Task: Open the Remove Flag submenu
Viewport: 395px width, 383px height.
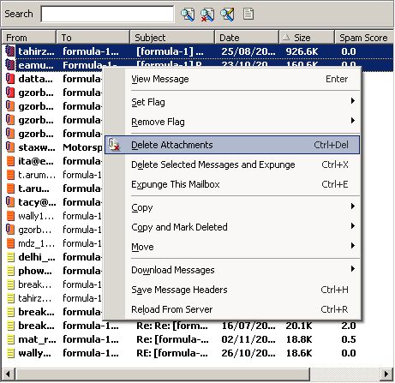Action: coord(353,121)
